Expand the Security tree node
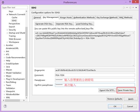Screen dimensions: 140x112 pyautogui.click(x=7, y=30)
